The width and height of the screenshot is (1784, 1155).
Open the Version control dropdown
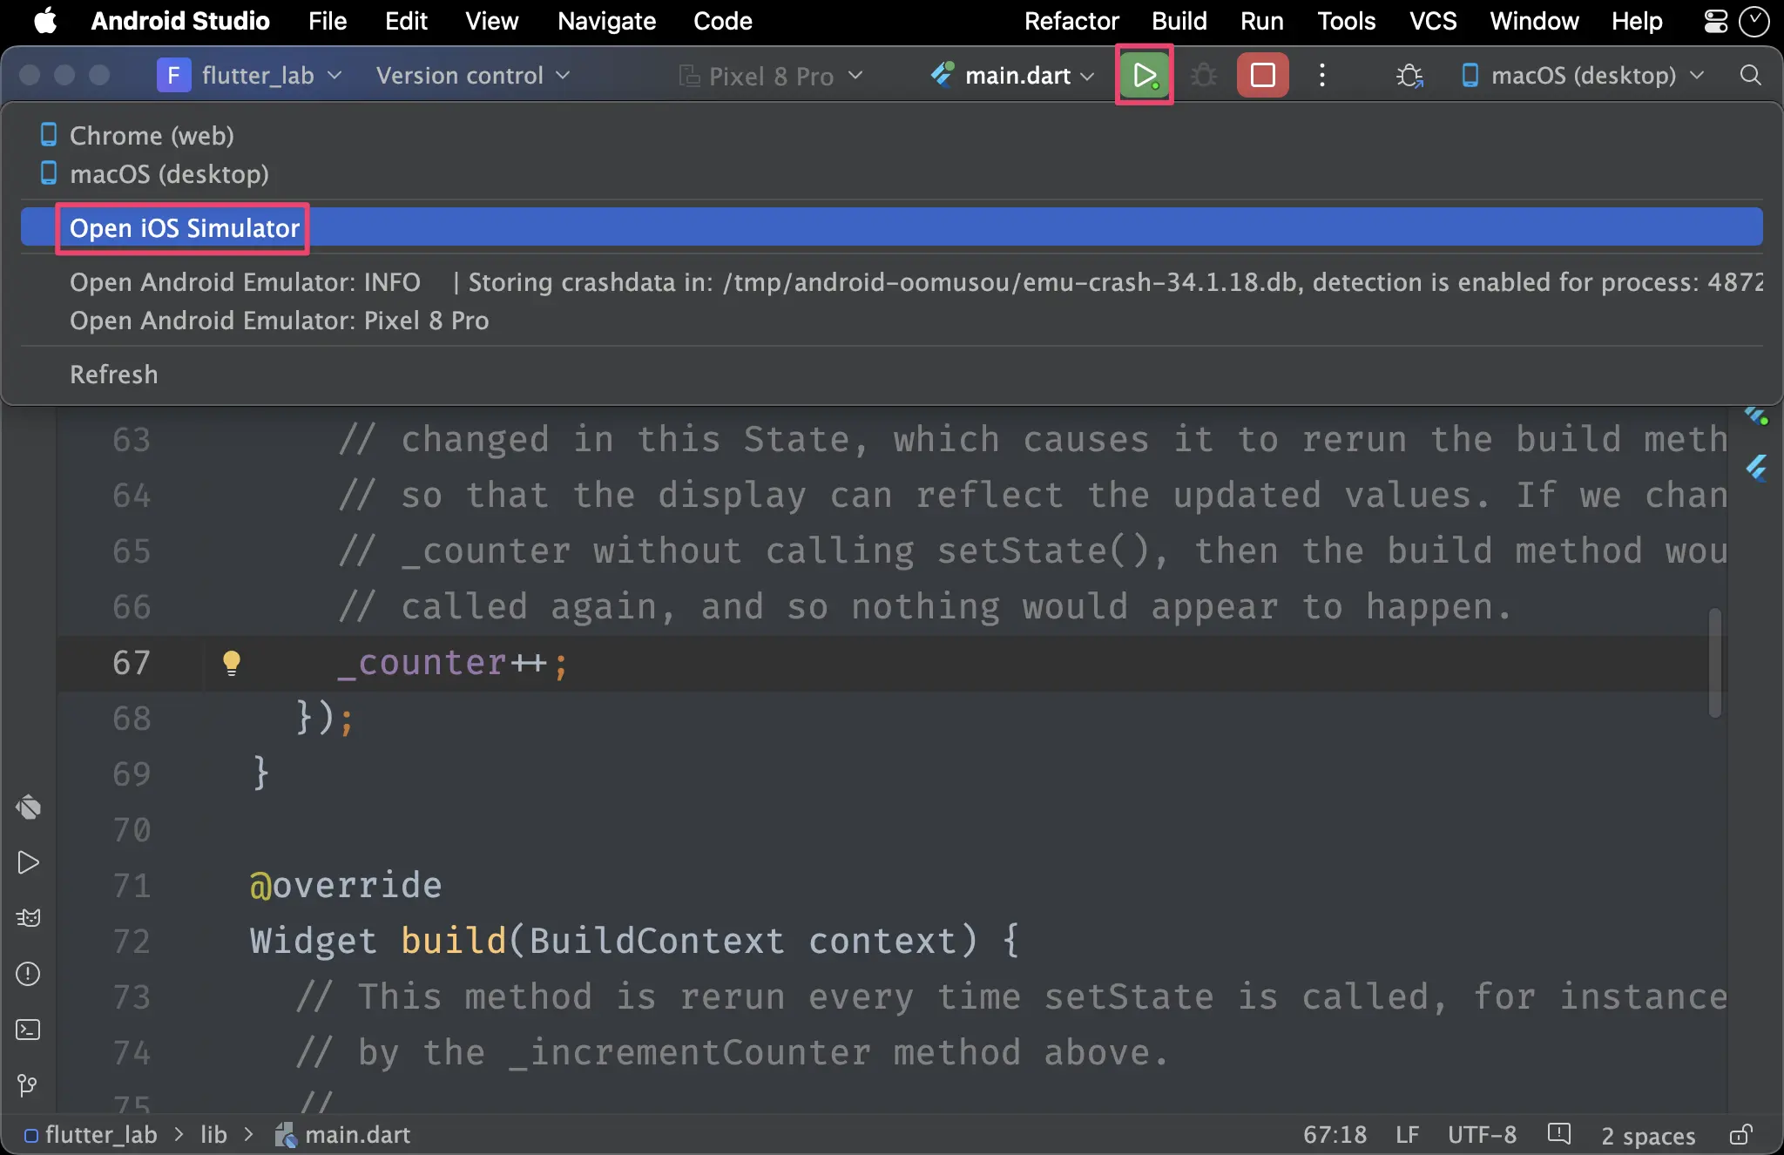pos(473,76)
